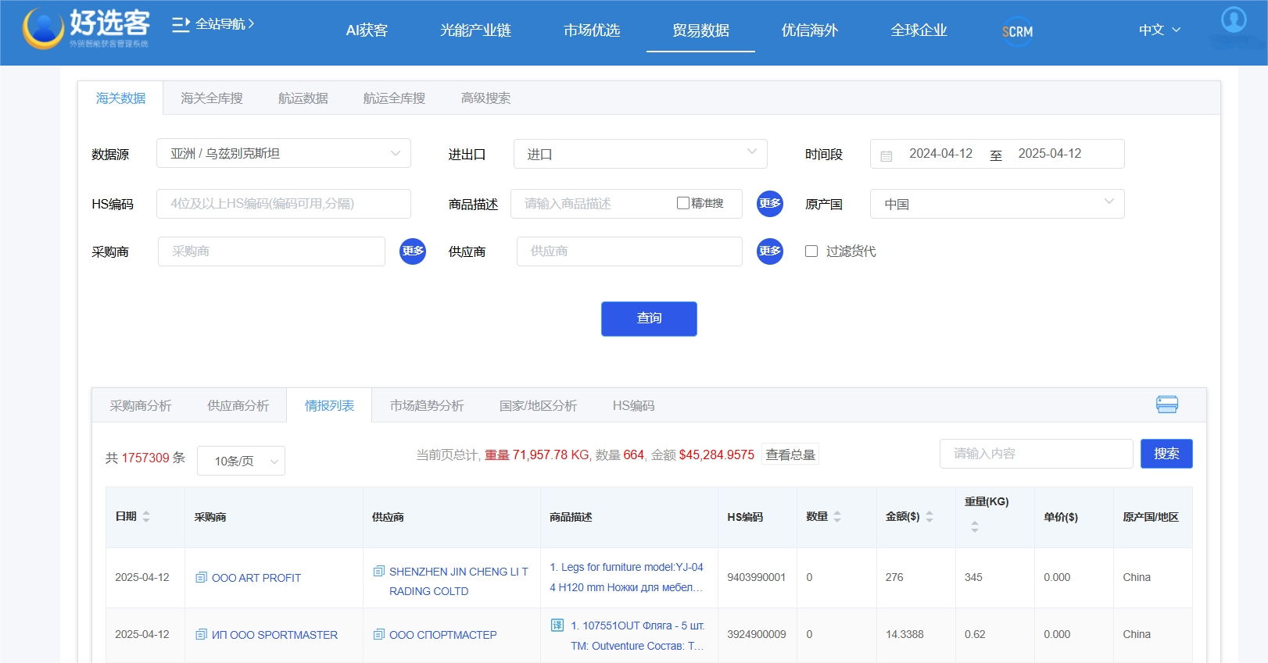Click the 查询 button
1268x663 pixels.
pos(648,319)
